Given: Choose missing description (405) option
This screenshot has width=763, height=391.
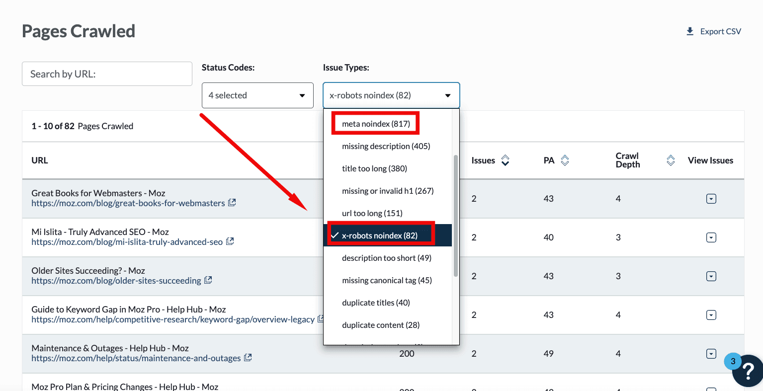Looking at the screenshot, I should [x=386, y=146].
